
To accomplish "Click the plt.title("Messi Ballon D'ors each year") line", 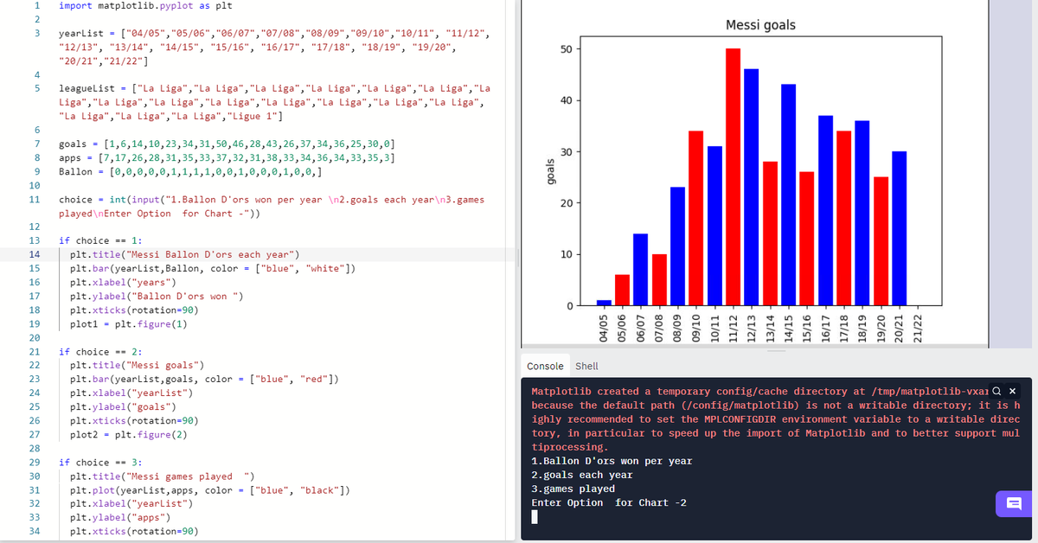I will 184,254.
